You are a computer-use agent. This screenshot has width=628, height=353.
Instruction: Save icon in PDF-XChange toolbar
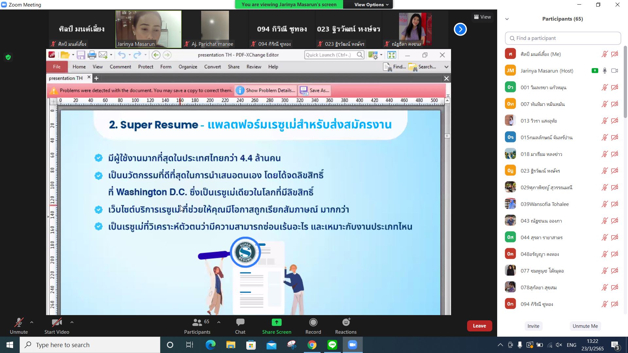pos(81,55)
